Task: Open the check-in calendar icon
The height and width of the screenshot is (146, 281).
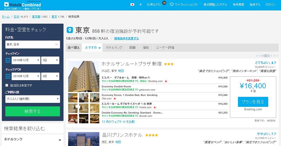Action: point(8,60)
